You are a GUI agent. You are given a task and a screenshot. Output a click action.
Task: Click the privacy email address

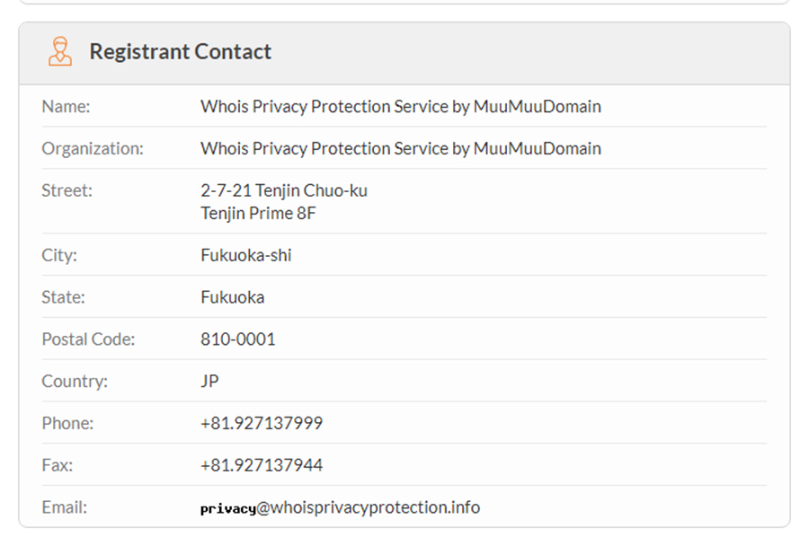340,507
